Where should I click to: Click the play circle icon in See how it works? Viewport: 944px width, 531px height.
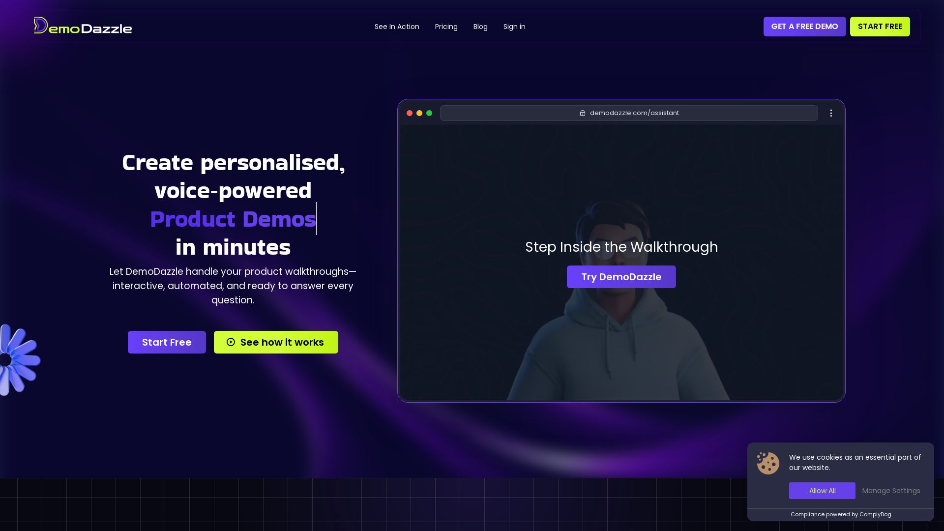pyautogui.click(x=231, y=342)
